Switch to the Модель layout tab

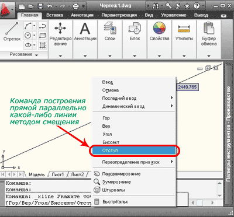[x=36, y=174]
